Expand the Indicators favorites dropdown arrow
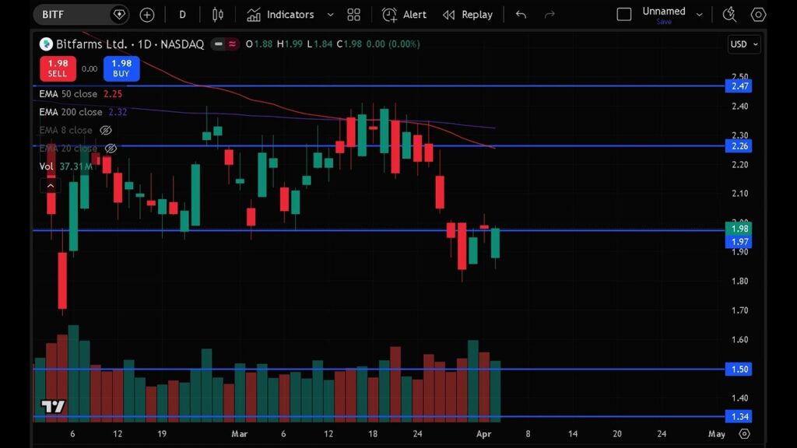The image size is (797, 448). click(x=330, y=15)
